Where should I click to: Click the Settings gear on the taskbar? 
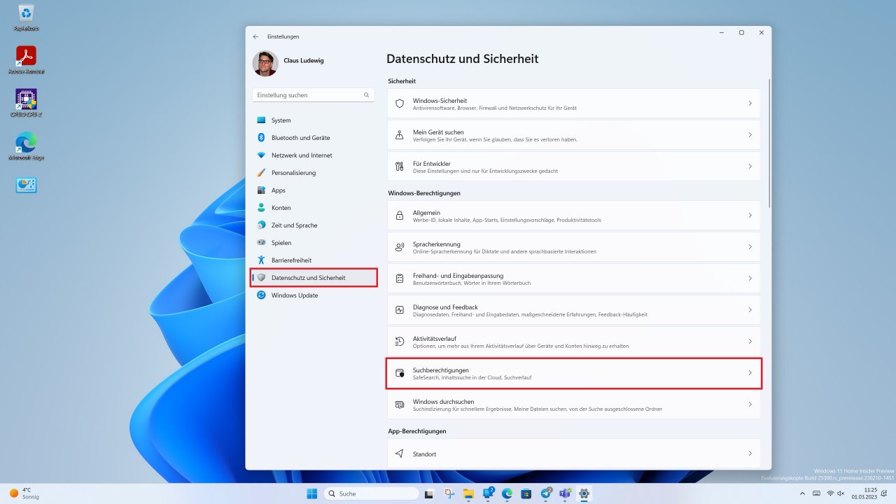(584, 493)
